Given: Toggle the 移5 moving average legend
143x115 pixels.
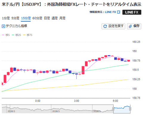Looking at the screenshot, I should coord(6,35).
